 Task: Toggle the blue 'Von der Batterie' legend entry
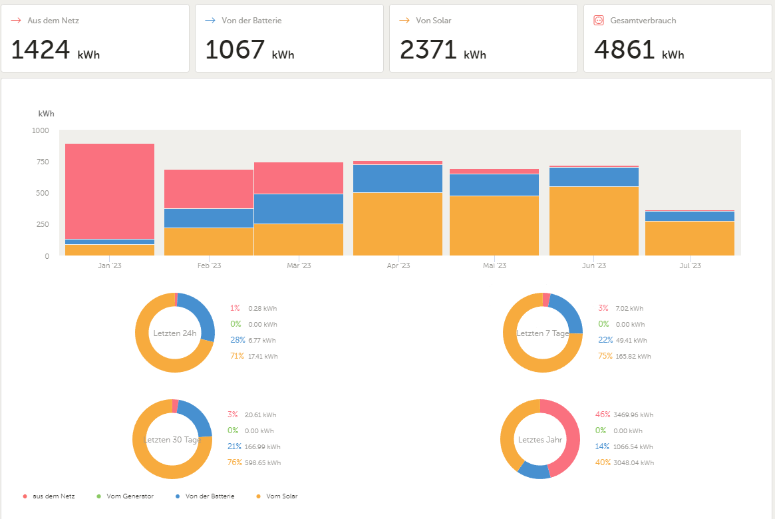[205, 496]
